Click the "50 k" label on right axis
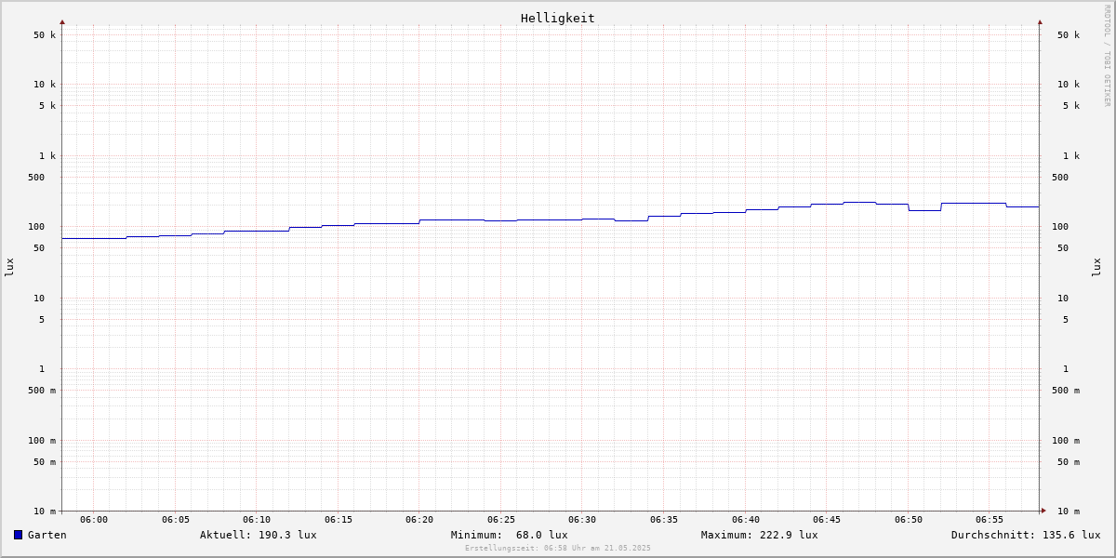1116x558 pixels. pyautogui.click(x=1069, y=35)
